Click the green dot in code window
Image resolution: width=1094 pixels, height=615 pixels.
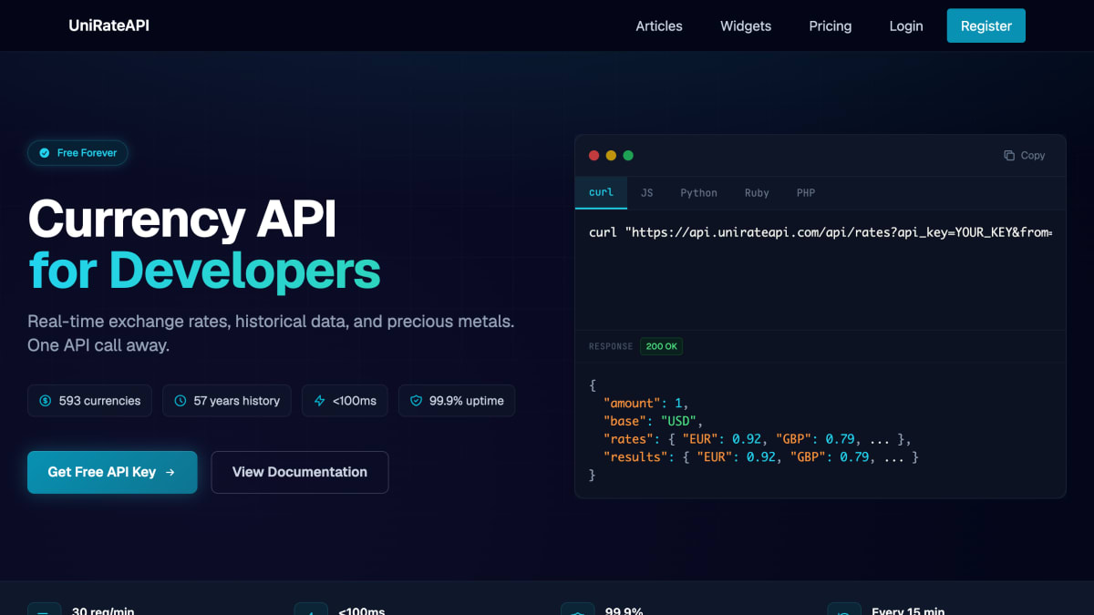tap(628, 156)
